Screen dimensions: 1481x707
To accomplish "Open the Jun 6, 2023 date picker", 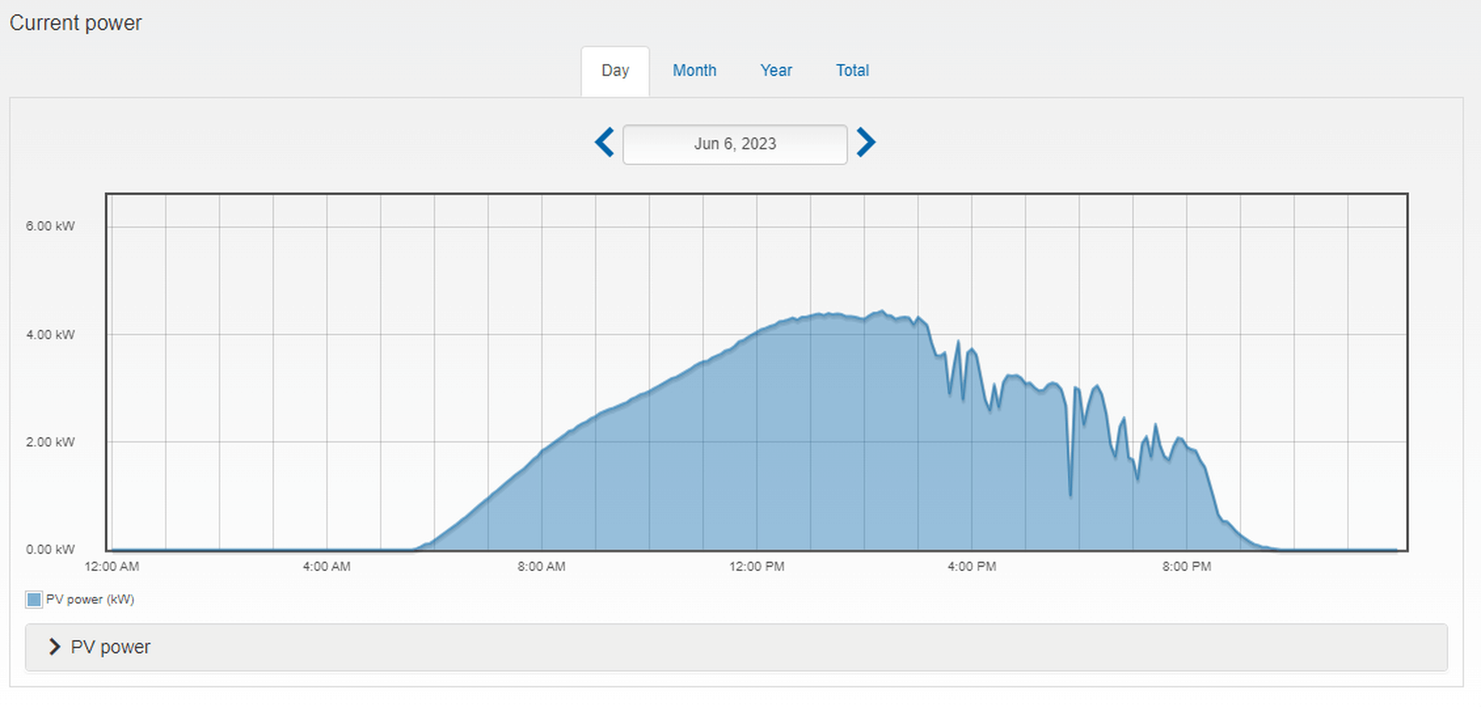I will point(735,144).
